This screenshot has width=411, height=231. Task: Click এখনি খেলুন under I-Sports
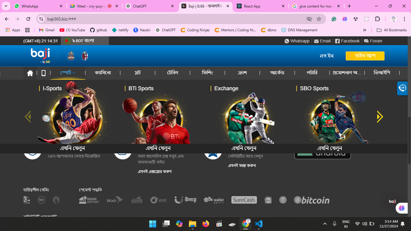click(72, 148)
